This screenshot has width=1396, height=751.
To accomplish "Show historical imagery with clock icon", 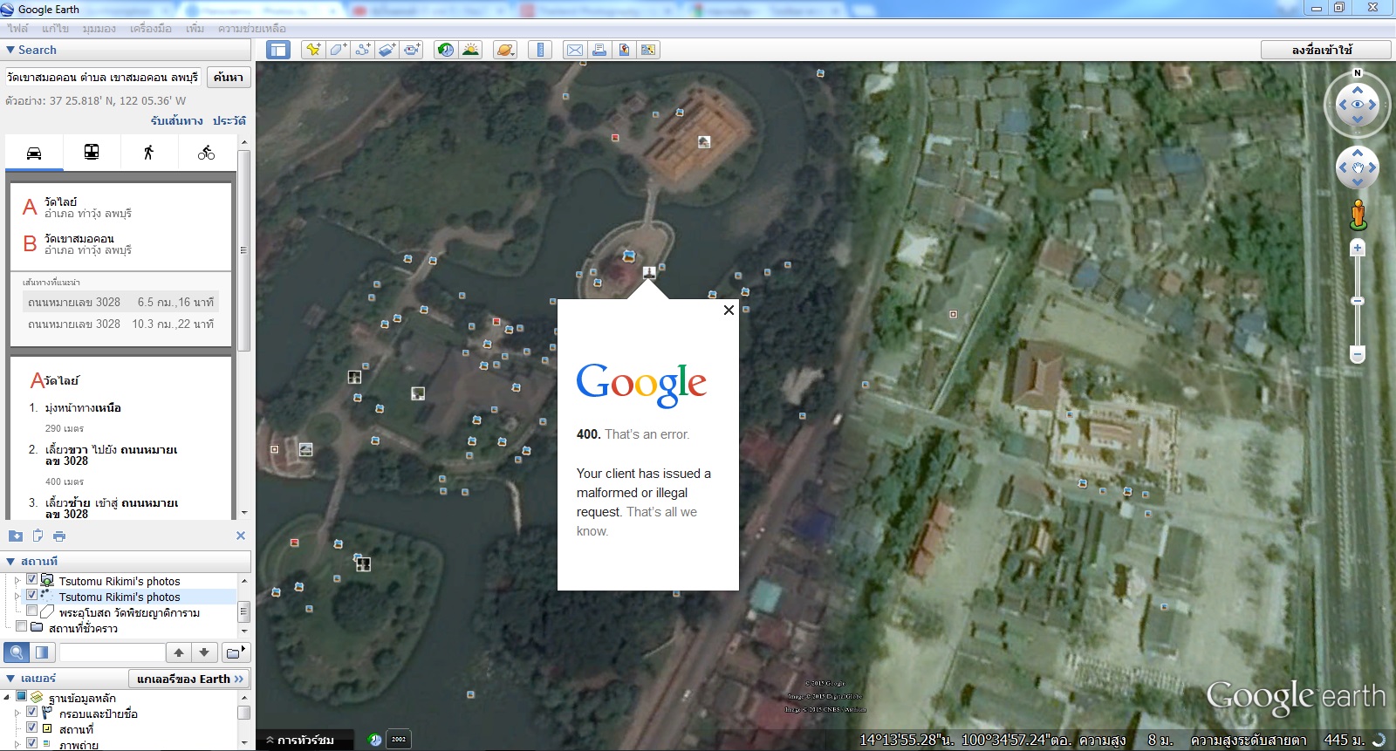I will click(446, 50).
